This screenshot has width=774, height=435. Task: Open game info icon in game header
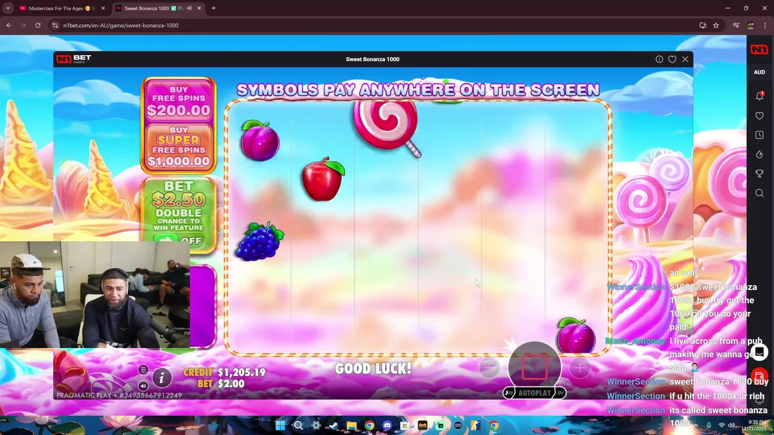659,59
